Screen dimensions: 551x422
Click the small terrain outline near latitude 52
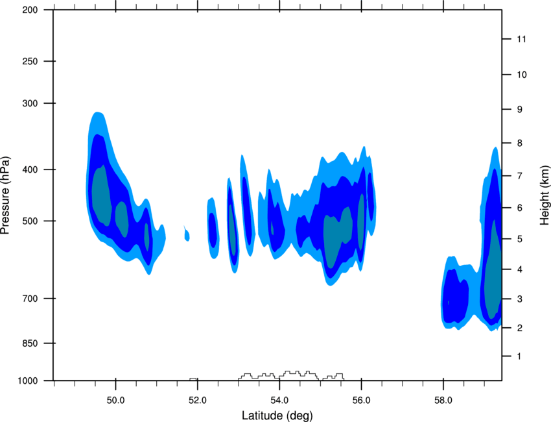pos(193,379)
